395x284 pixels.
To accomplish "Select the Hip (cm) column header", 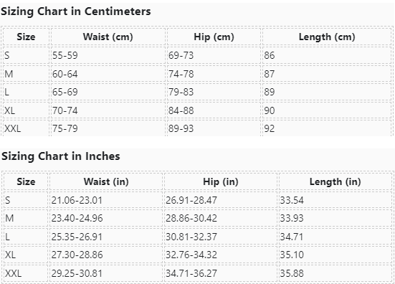I will (214, 37).
